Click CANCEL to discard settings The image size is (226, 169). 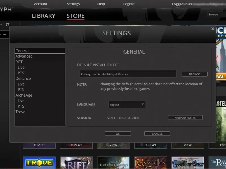click(x=157, y=134)
